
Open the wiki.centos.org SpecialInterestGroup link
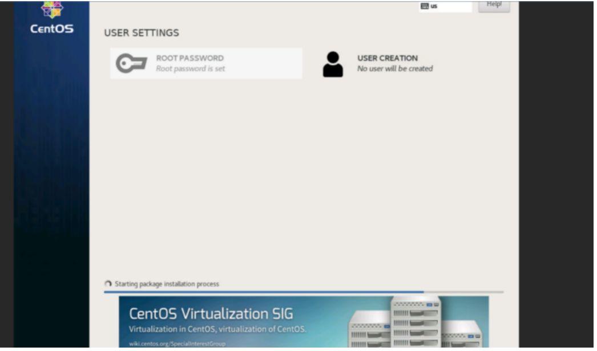point(177,344)
